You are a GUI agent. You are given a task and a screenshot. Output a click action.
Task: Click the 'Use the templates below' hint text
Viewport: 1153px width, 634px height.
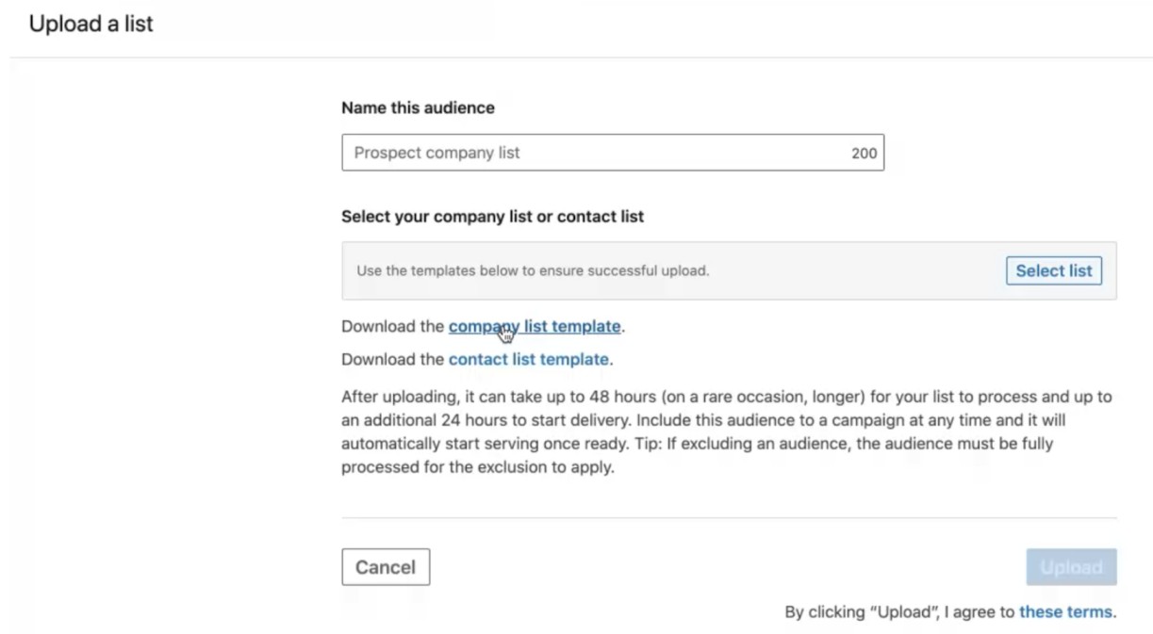533,270
